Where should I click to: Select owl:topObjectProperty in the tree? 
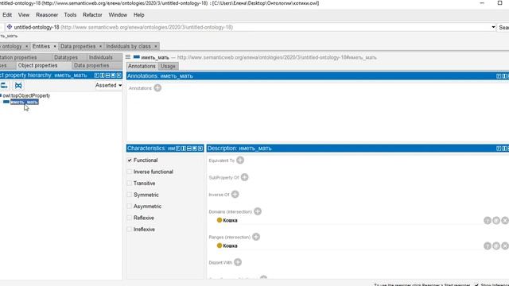(26, 95)
